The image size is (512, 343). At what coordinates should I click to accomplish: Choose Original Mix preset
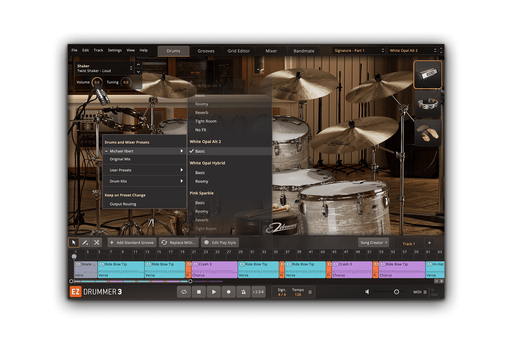[144, 159]
